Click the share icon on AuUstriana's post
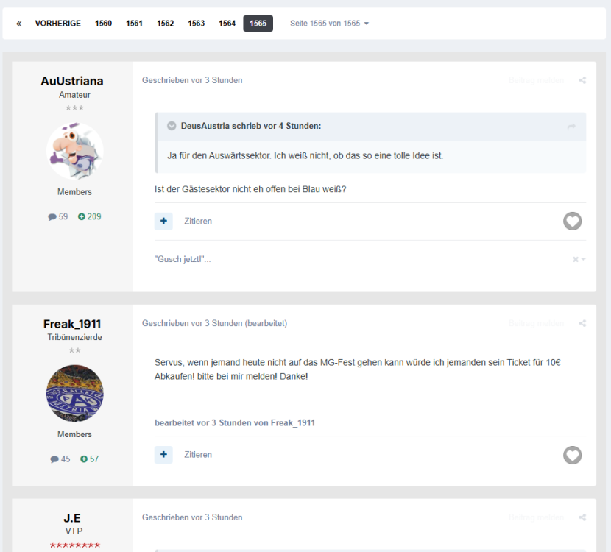Viewport: 611px width, 552px height. (x=582, y=80)
